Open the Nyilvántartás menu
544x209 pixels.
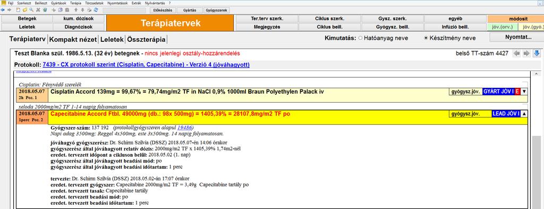(156, 3)
